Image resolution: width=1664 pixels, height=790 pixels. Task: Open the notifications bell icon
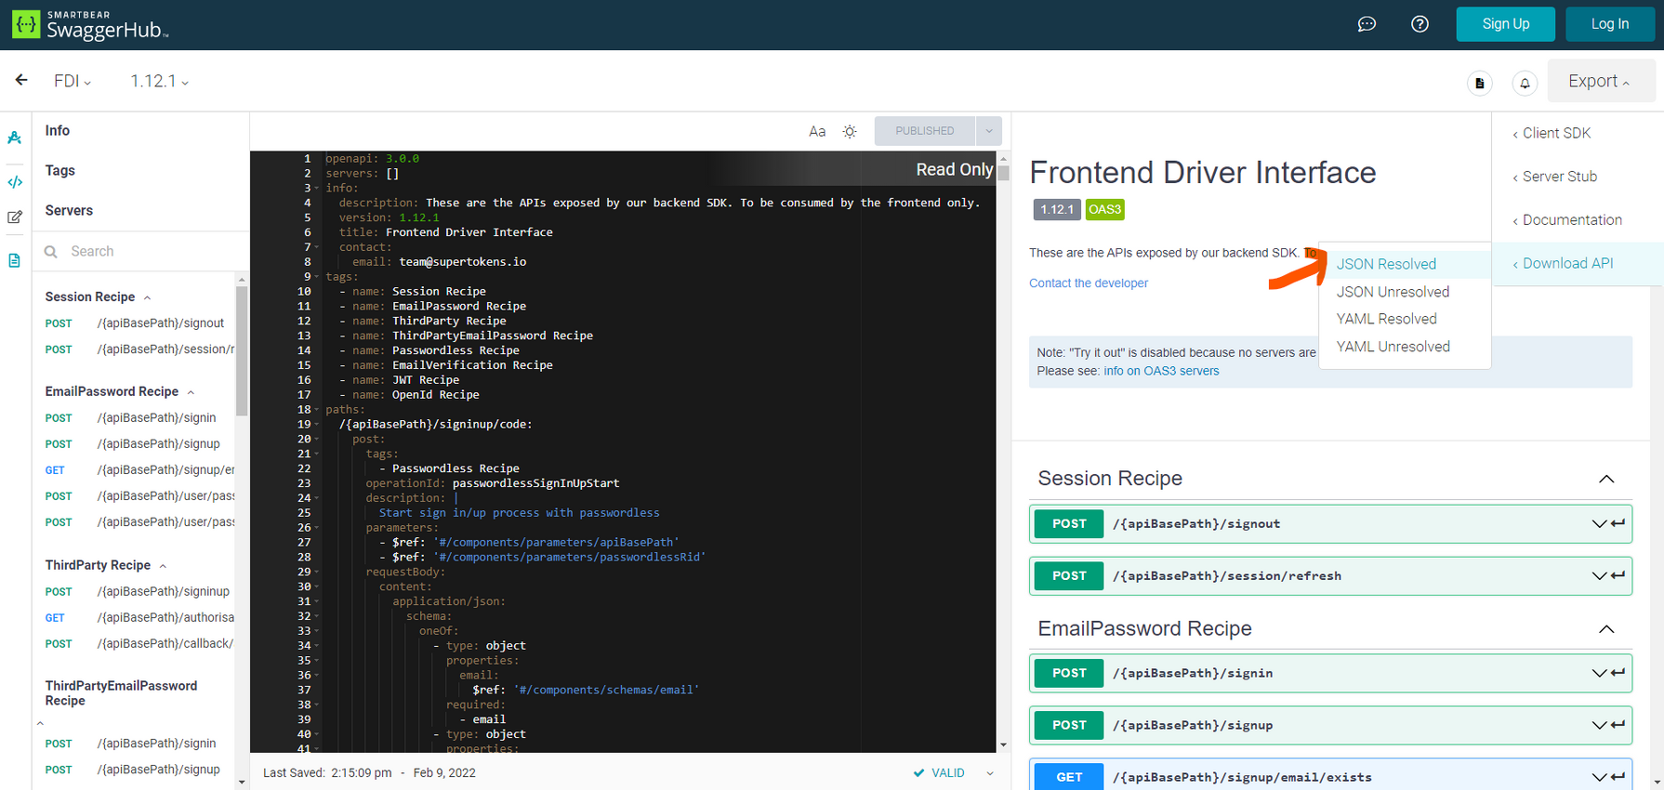1525,84
